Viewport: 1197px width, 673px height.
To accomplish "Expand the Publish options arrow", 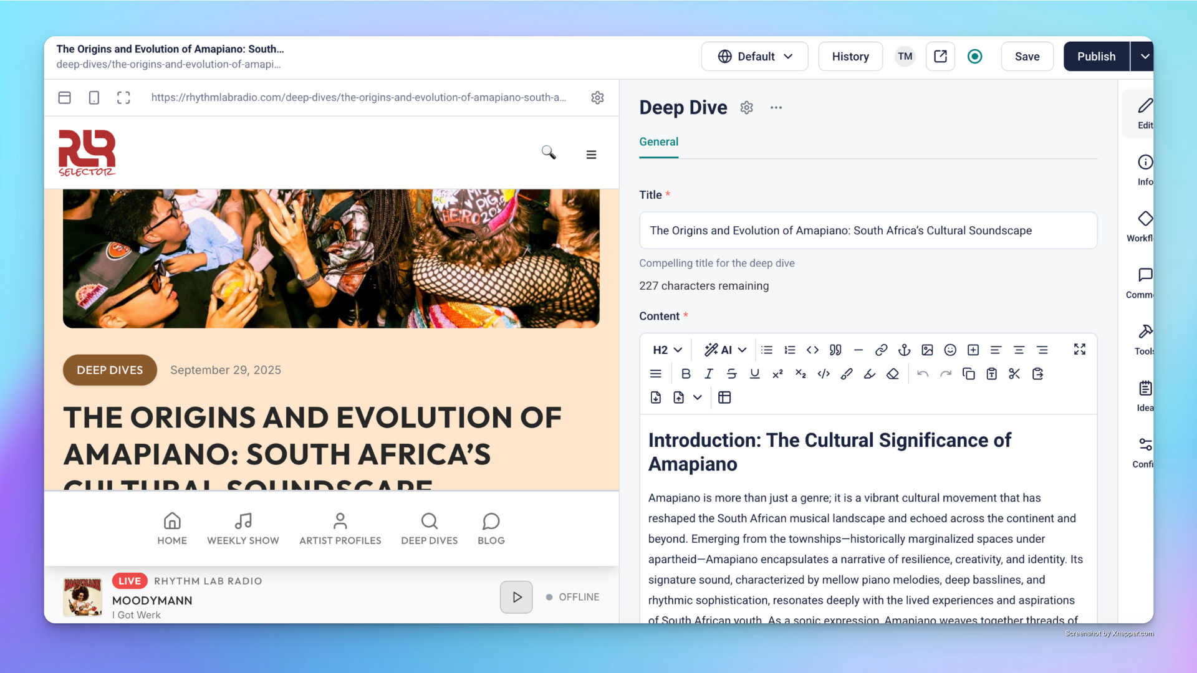I will point(1145,57).
